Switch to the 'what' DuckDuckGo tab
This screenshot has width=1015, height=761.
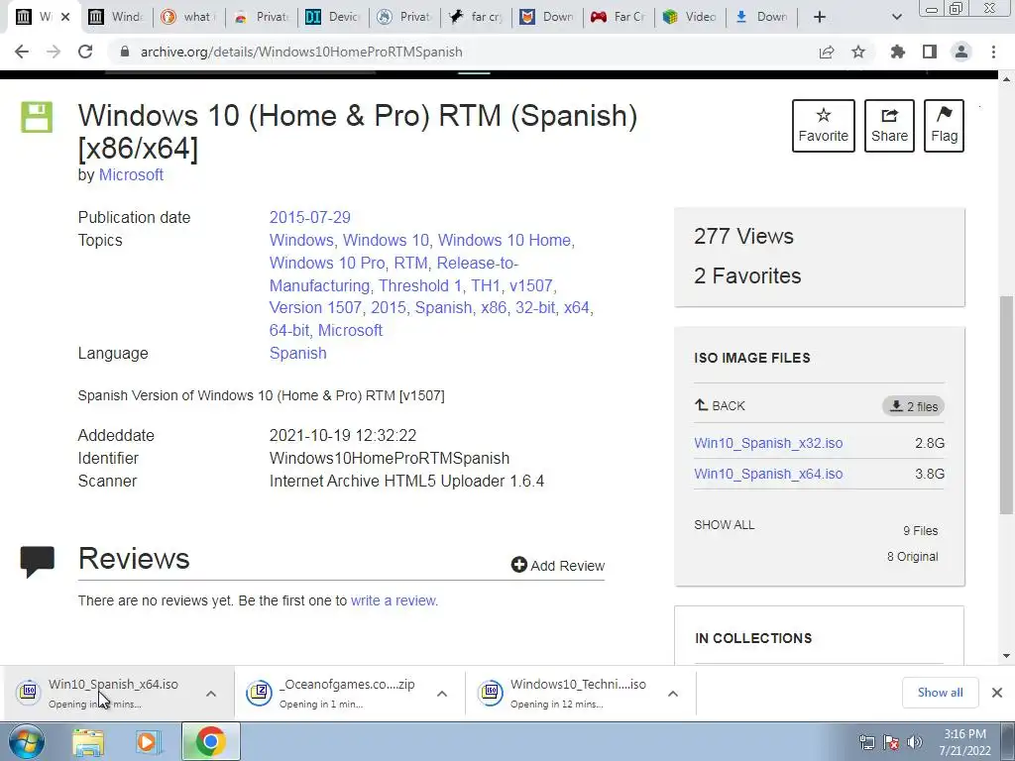(x=189, y=17)
